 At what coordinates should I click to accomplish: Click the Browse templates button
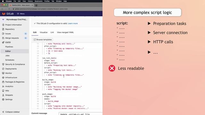43,40
